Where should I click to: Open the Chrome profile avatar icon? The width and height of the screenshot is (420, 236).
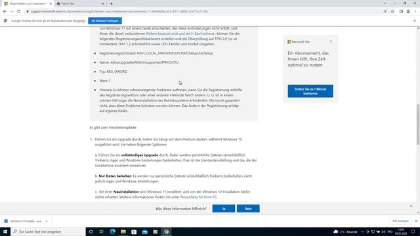(x=408, y=12)
